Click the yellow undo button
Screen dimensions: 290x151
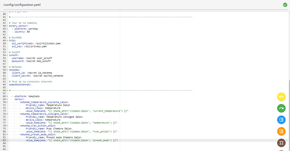click(x=281, y=97)
